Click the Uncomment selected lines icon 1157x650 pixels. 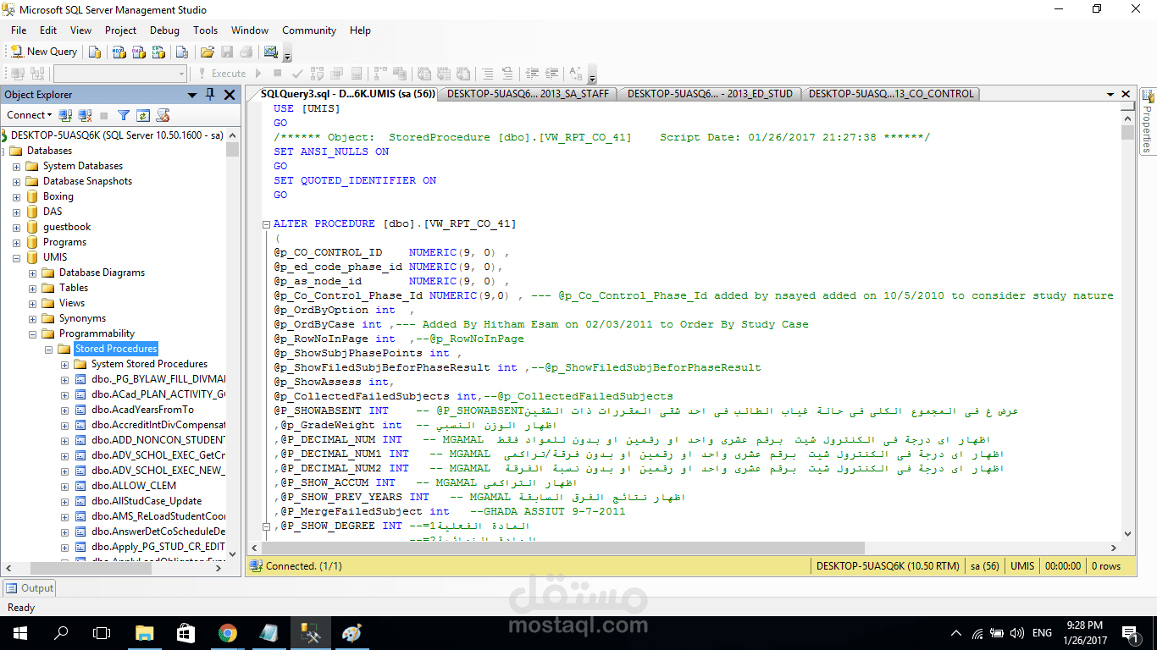coord(507,74)
